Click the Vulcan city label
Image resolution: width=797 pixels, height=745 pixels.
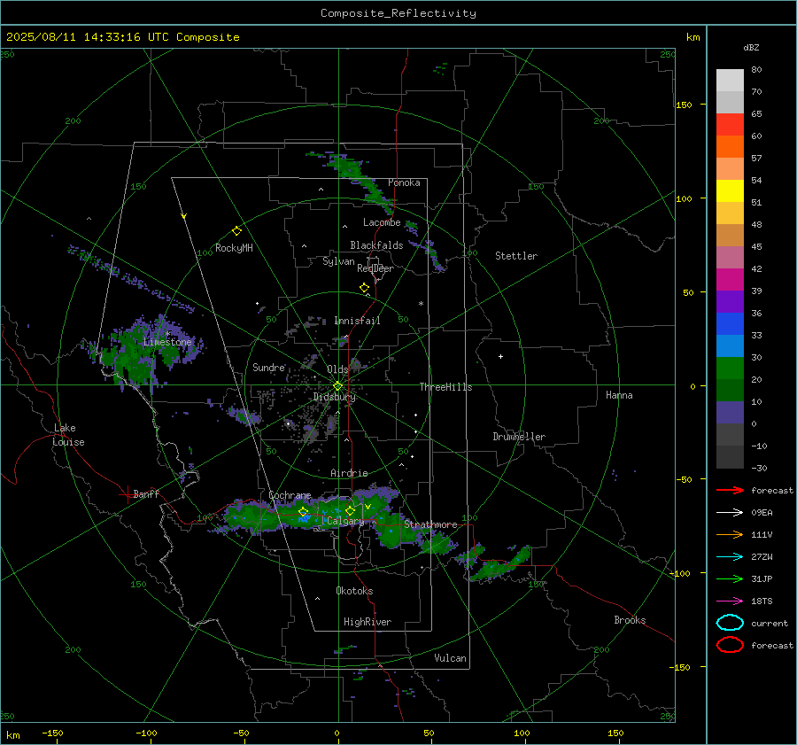pos(450,658)
